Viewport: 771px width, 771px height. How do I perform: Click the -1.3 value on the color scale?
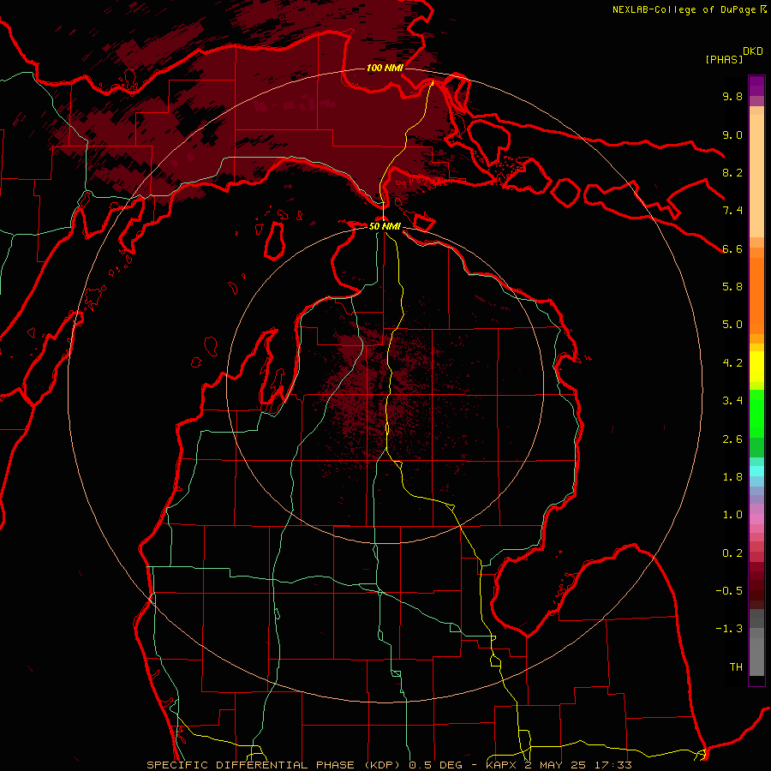pos(729,629)
